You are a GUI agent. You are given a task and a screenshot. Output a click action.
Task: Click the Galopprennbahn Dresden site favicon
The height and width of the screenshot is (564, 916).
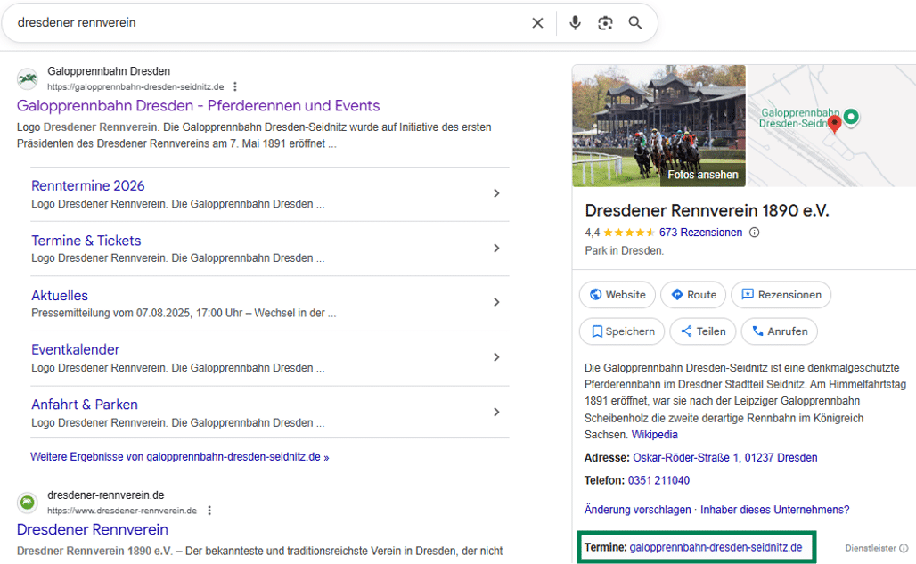[x=27, y=78]
